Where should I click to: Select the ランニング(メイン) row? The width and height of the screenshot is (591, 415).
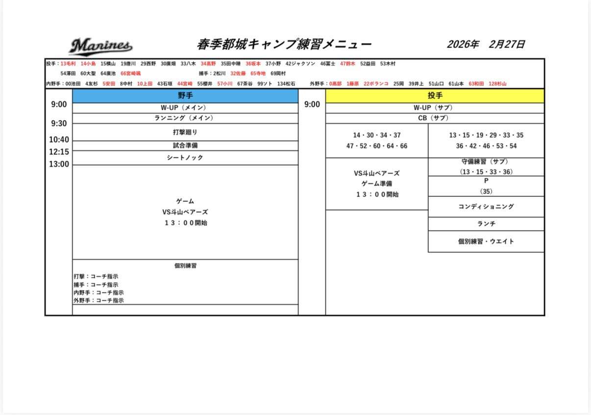(x=185, y=118)
